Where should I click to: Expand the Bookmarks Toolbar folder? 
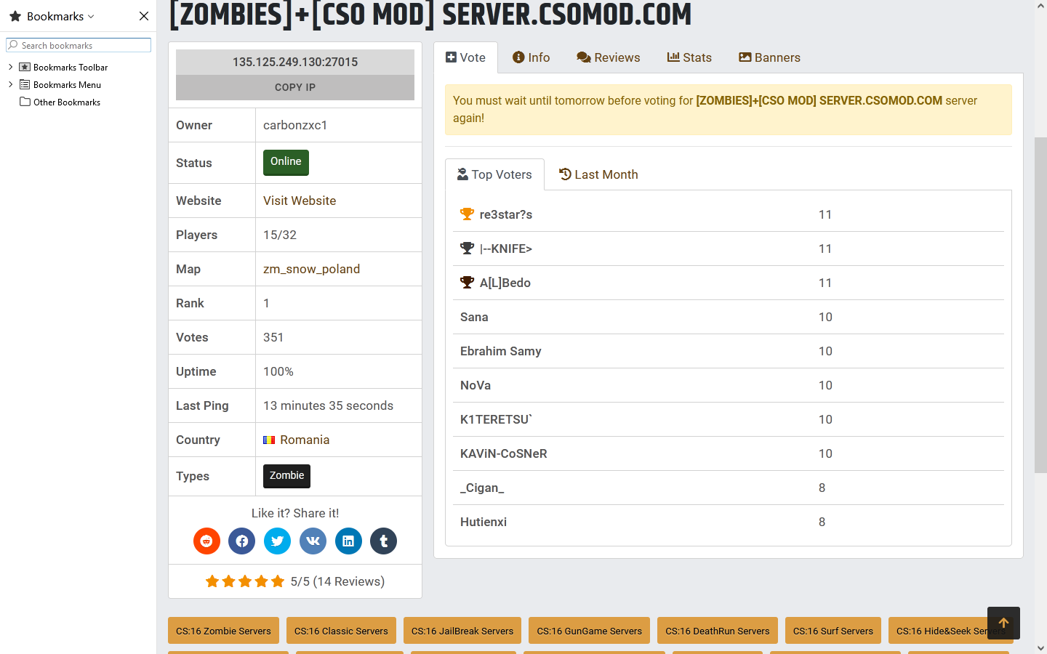(x=11, y=67)
